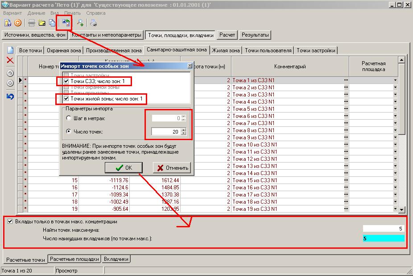Click the 'Найти точек максимума' input field

click(384, 229)
